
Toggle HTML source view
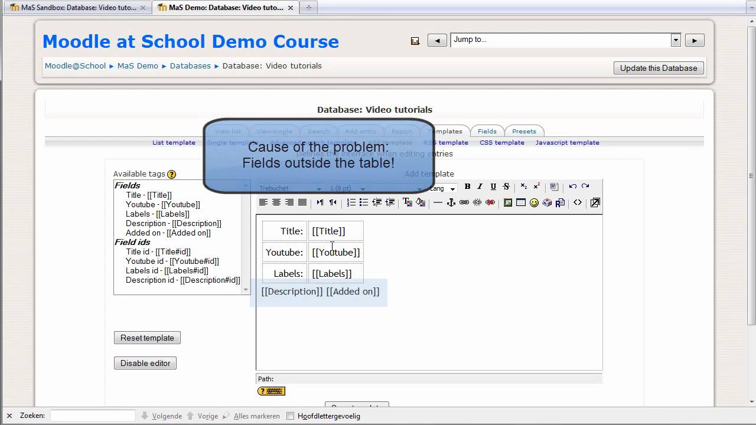pos(578,202)
